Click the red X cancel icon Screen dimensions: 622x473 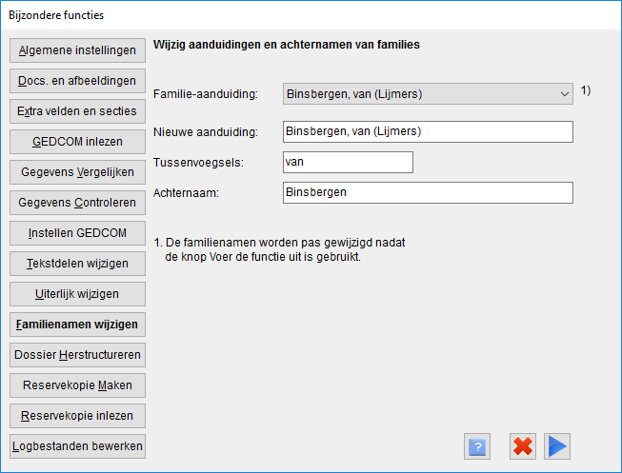(x=523, y=446)
